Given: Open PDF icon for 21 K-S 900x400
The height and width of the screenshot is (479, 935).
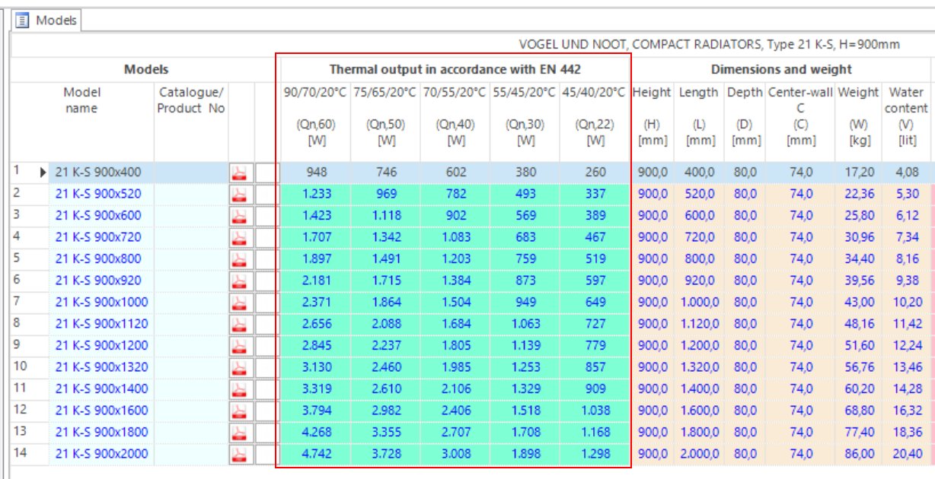Looking at the screenshot, I should pyautogui.click(x=239, y=173).
